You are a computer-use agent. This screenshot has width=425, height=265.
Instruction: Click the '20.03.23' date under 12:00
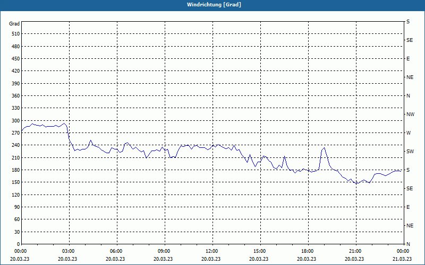click(211, 259)
